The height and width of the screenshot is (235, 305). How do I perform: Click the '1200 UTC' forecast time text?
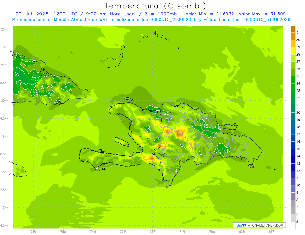pos(66,14)
